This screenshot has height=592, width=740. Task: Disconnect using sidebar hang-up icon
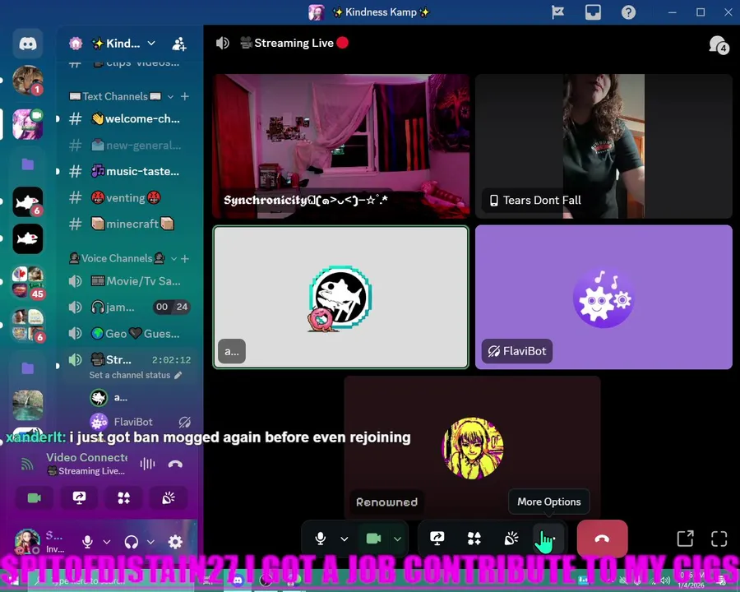175,464
